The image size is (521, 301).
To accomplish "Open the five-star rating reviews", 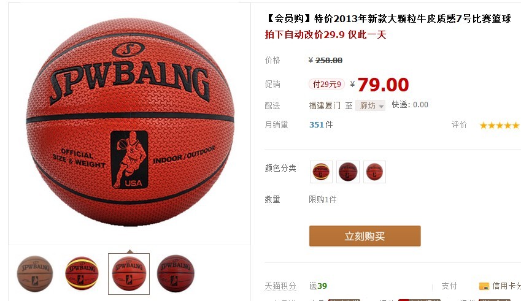I will pos(500,125).
